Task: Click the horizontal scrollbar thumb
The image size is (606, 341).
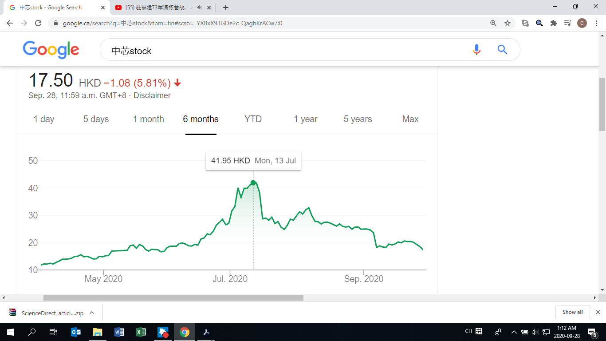Action: coord(173,297)
